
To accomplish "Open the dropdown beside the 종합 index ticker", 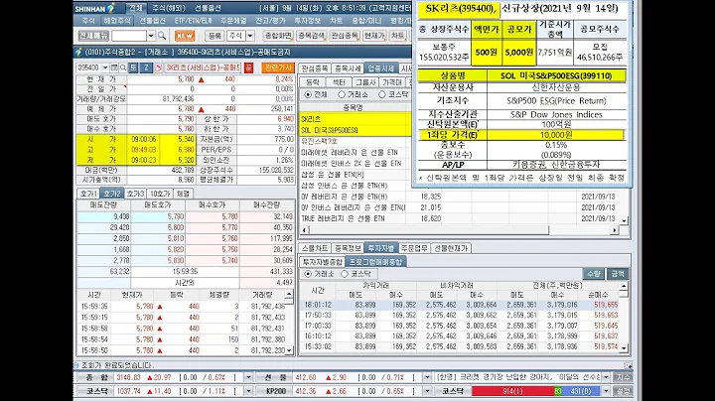I will tap(248, 377).
